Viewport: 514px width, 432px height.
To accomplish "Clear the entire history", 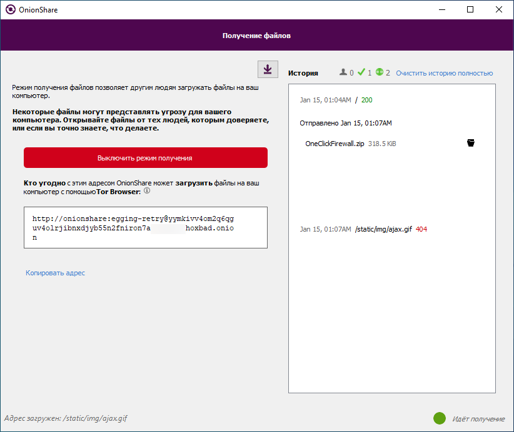I will coord(444,73).
